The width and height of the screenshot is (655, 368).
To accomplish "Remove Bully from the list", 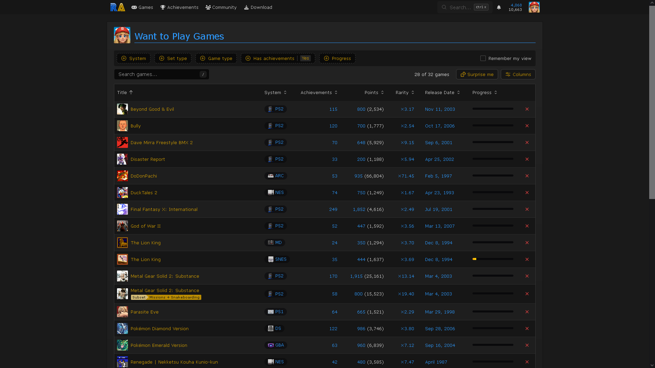I will (x=527, y=126).
